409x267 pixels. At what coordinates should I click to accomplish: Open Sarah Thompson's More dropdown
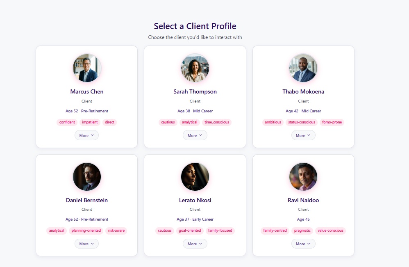195,135
